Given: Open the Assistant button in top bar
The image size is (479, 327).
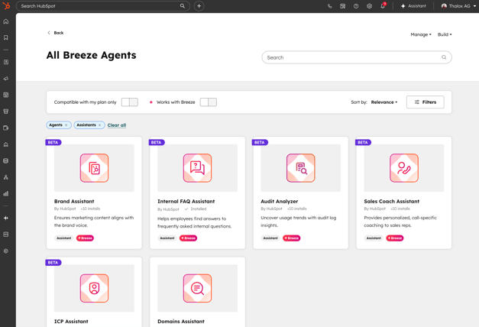Looking at the screenshot, I should (x=413, y=6).
